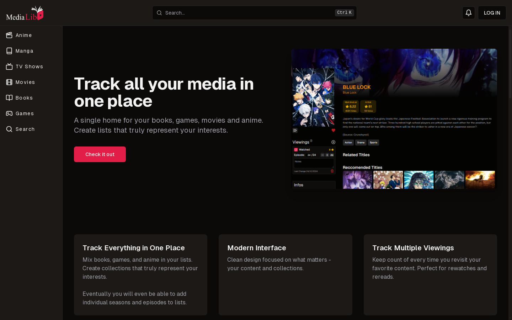Click the LOG IN button

pos(492,13)
